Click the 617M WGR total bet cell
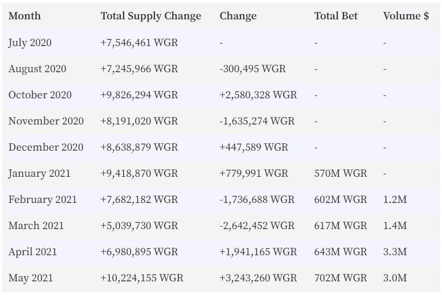The image size is (442, 295). (x=341, y=226)
